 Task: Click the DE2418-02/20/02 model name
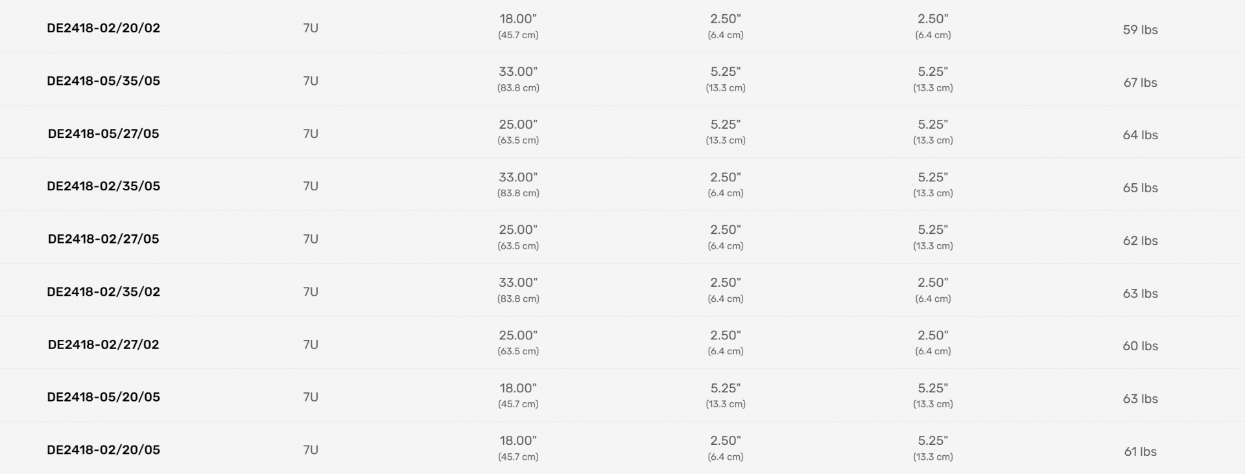[103, 28]
